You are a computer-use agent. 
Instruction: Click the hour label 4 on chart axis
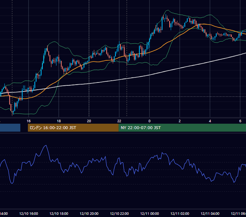click(x=210, y=121)
